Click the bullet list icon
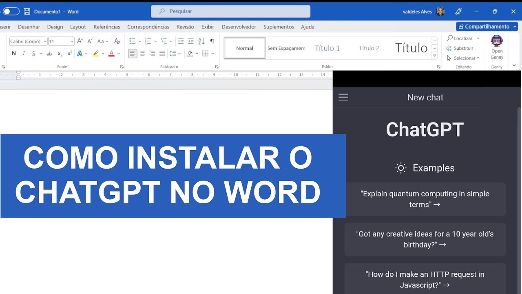Viewport: 522px width, 294px height. [132, 41]
